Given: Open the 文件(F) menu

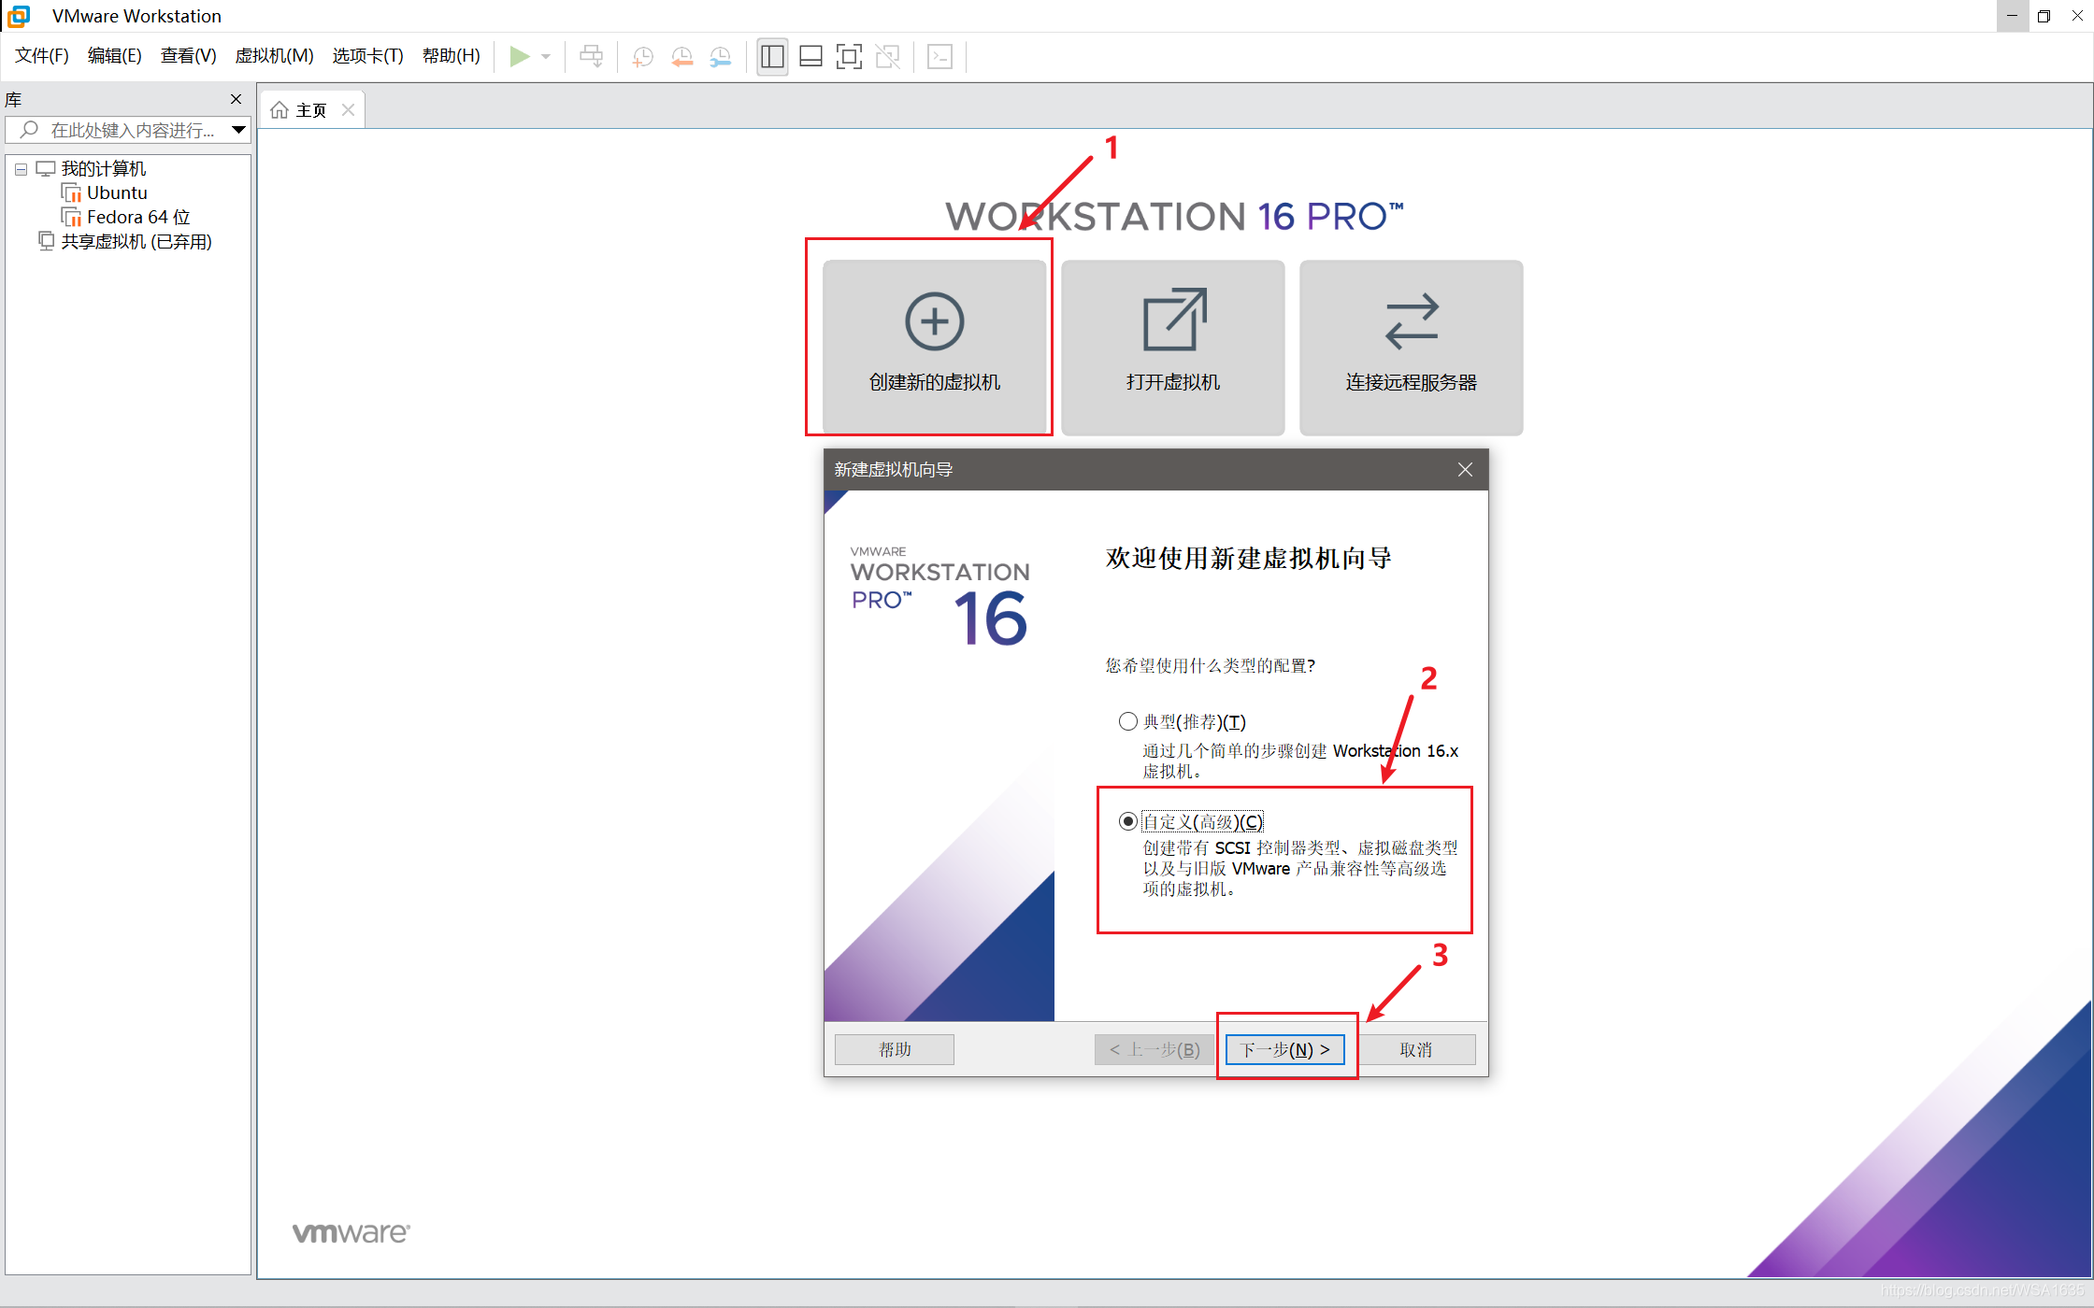Looking at the screenshot, I should click(42, 56).
